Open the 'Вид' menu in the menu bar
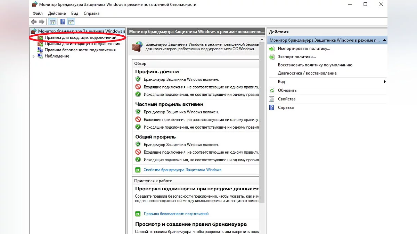Image resolution: width=417 pixels, height=234 pixels. (x=75, y=14)
